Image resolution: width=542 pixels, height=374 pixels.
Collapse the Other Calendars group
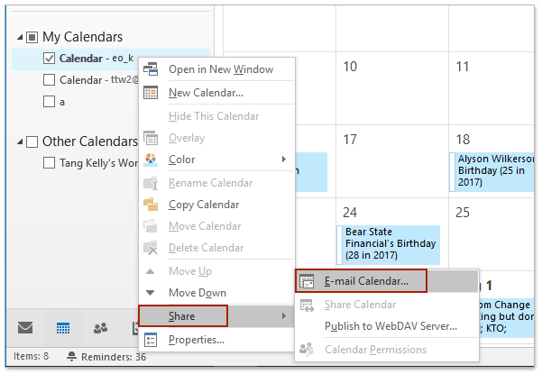click(x=20, y=141)
